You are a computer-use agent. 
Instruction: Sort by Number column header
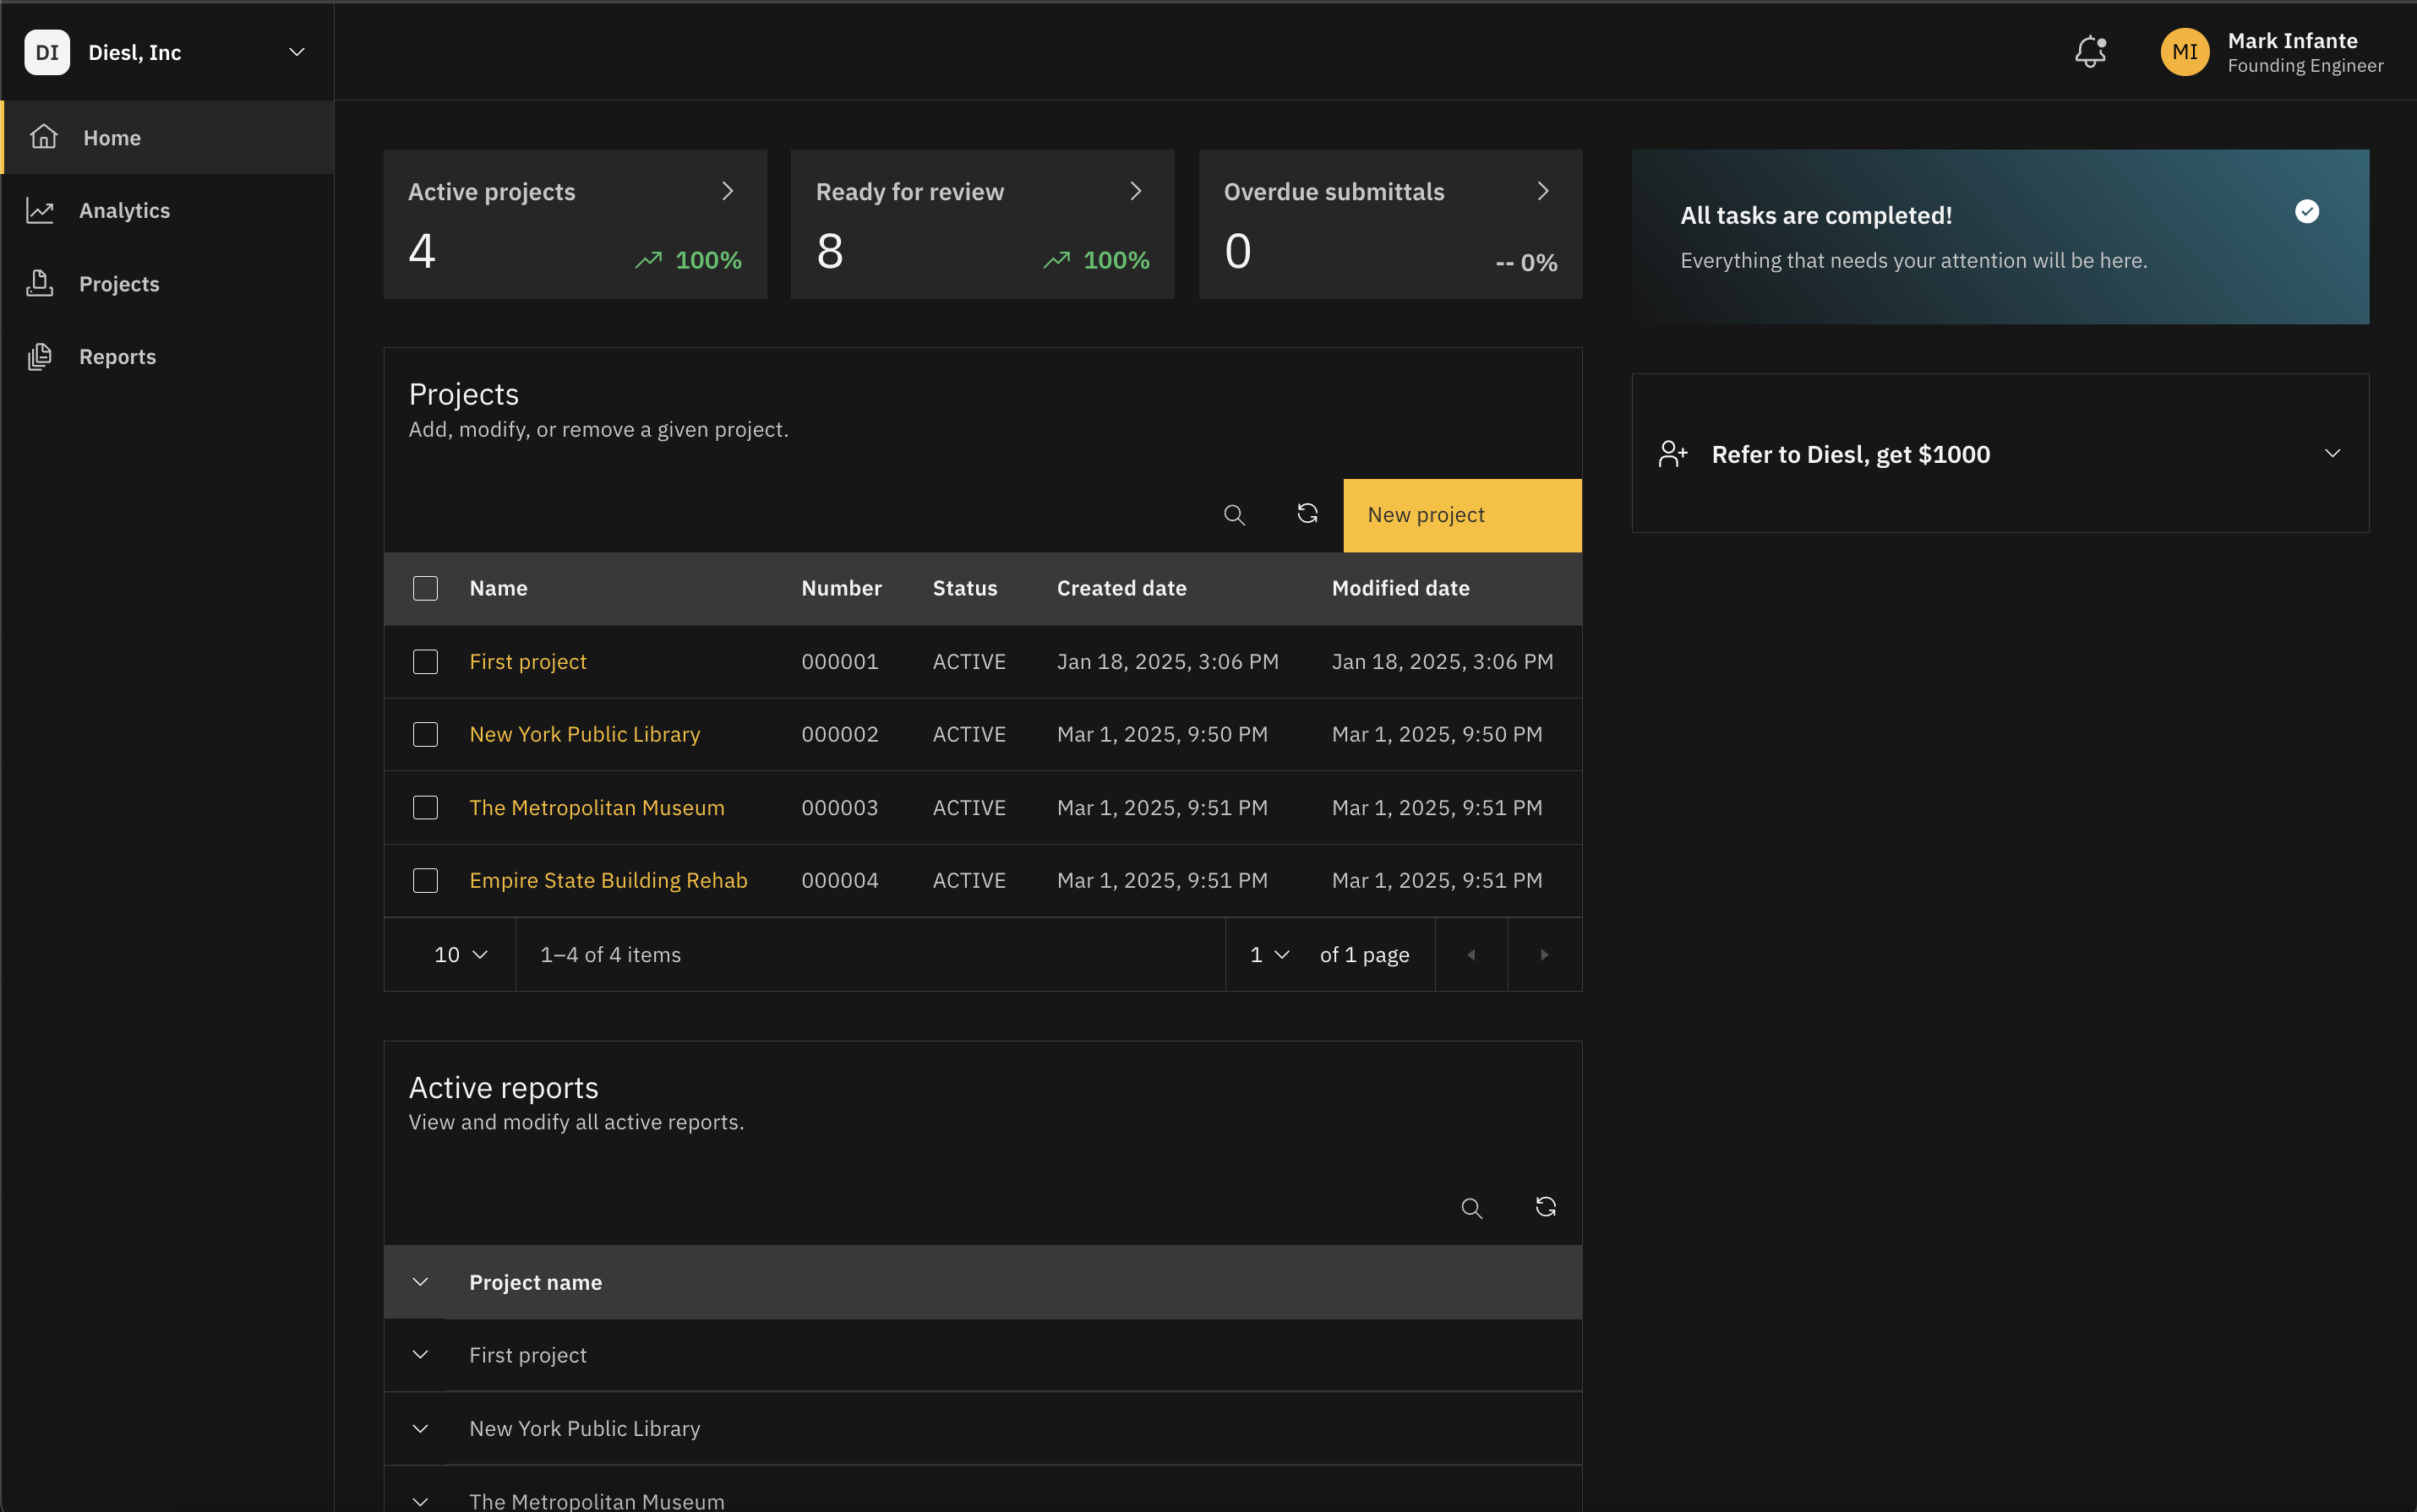[842, 588]
